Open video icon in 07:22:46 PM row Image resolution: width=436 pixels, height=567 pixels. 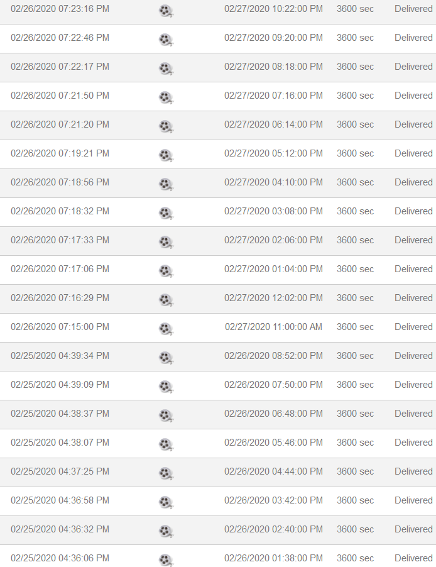[165, 39]
